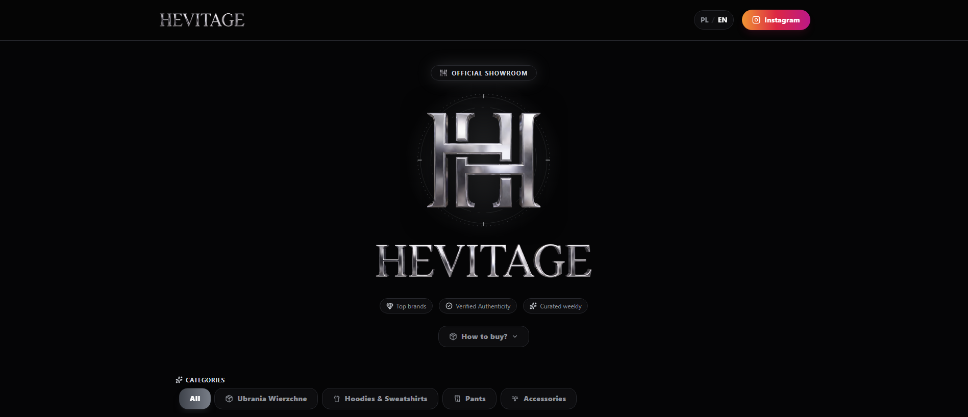Filter by Pants category

point(469,399)
